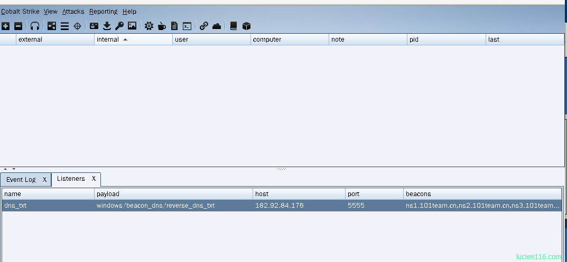Sort sessions by computer column
567x262 pixels.
[290, 40]
